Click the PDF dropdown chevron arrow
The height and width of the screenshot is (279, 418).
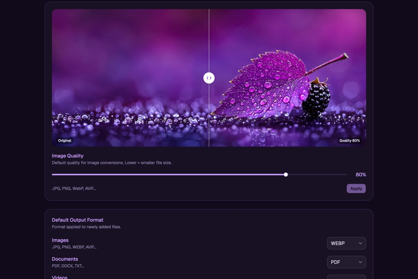tap(360, 262)
